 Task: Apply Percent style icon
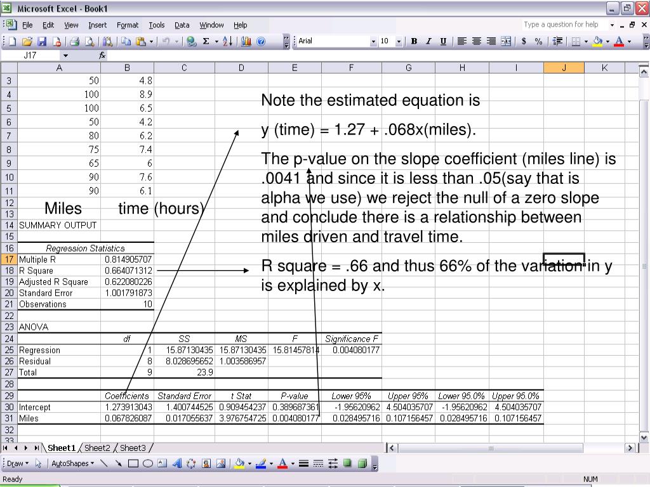(x=538, y=41)
